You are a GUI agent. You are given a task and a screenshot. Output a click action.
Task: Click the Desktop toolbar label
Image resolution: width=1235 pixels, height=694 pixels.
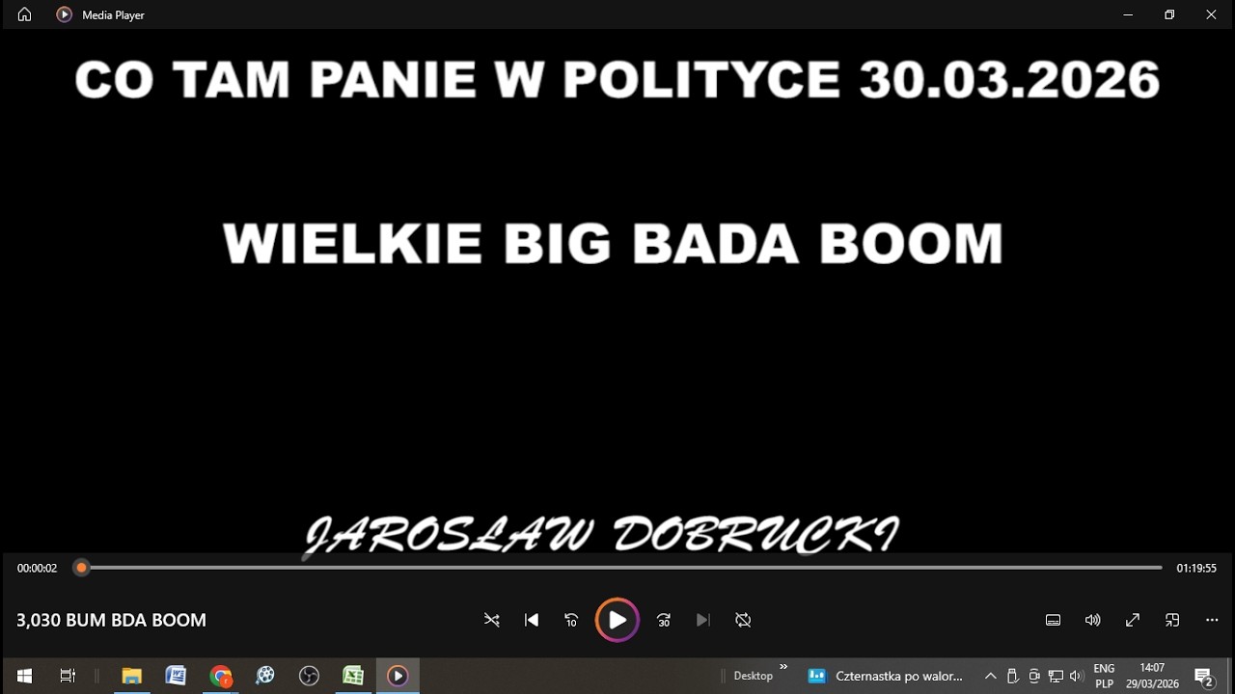coord(753,676)
